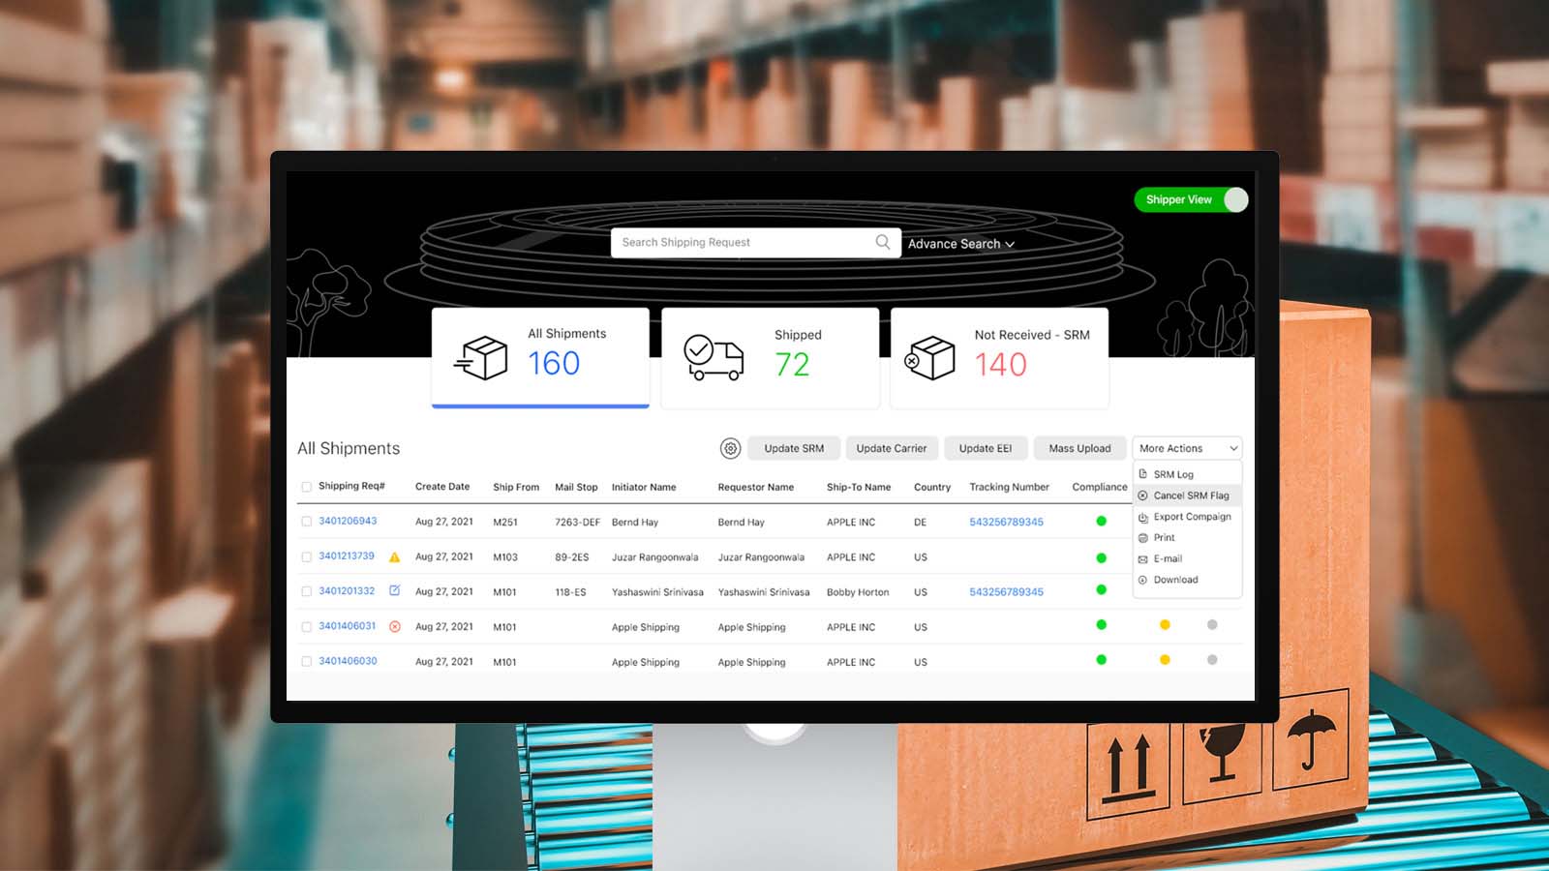Tick checkbox for shipment 3401206943

pos(307,522)
